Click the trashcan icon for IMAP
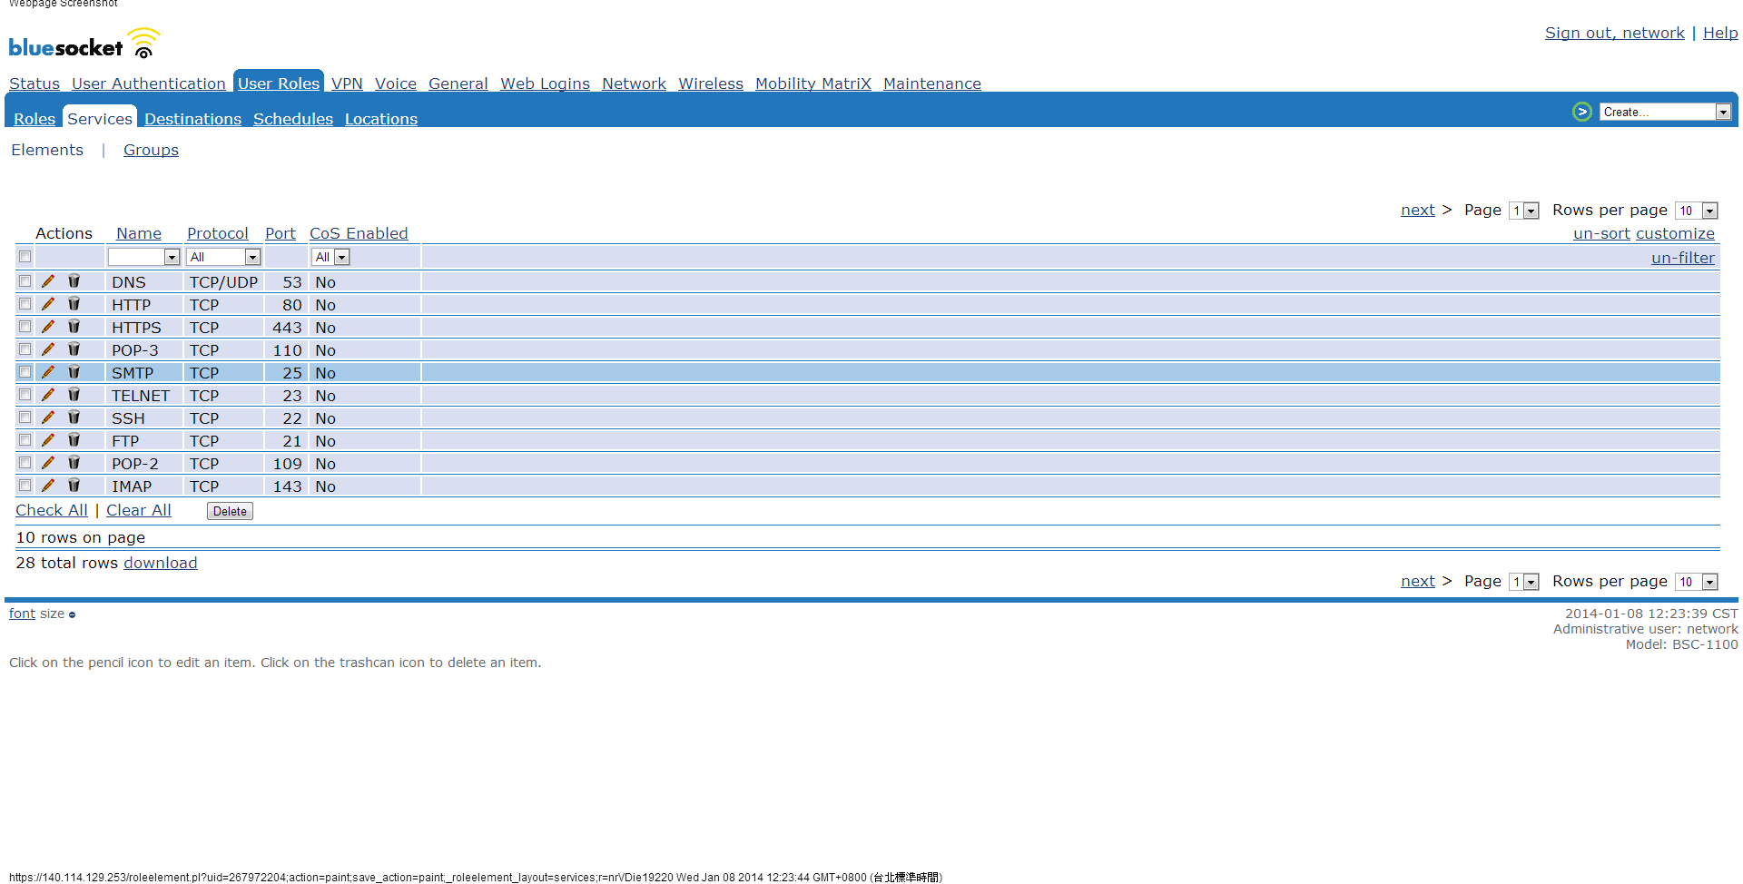 coord(74,486)
